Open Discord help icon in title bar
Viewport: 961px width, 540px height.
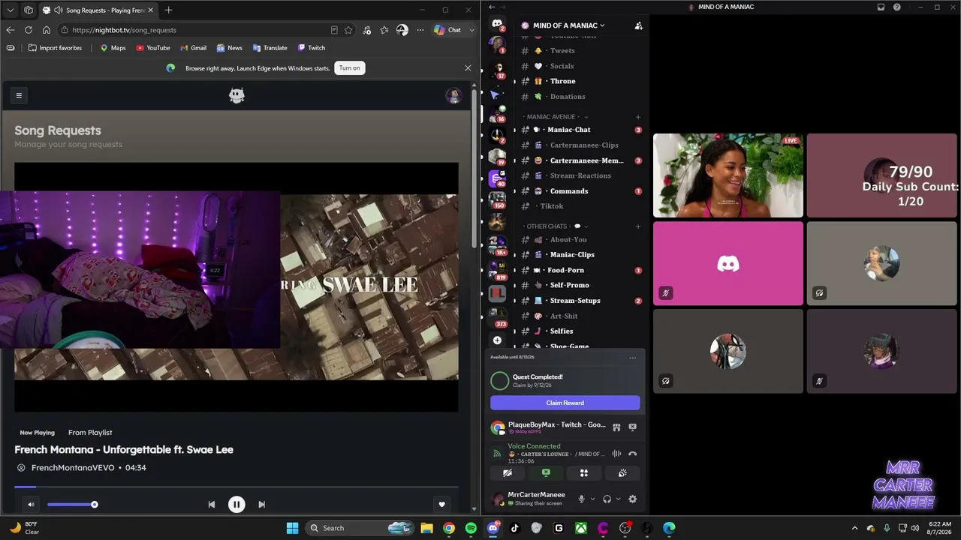(x=897, y=7)
